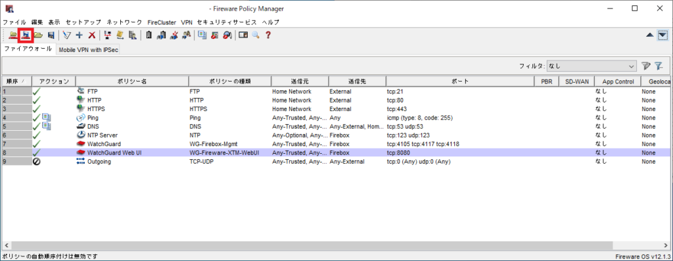Open the FireCluster menu
This screenshot has height=261, width=673.
[x=162, y=22]
